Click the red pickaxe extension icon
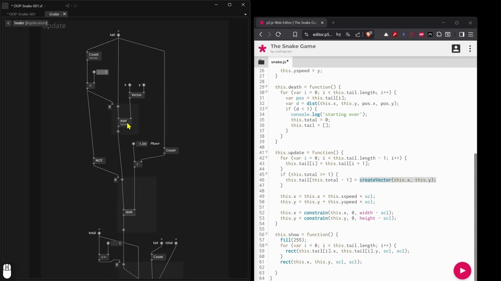The image size is (501, 281). 395,34
